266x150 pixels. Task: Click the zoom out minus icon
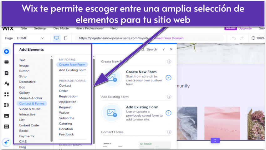(253, 38)
